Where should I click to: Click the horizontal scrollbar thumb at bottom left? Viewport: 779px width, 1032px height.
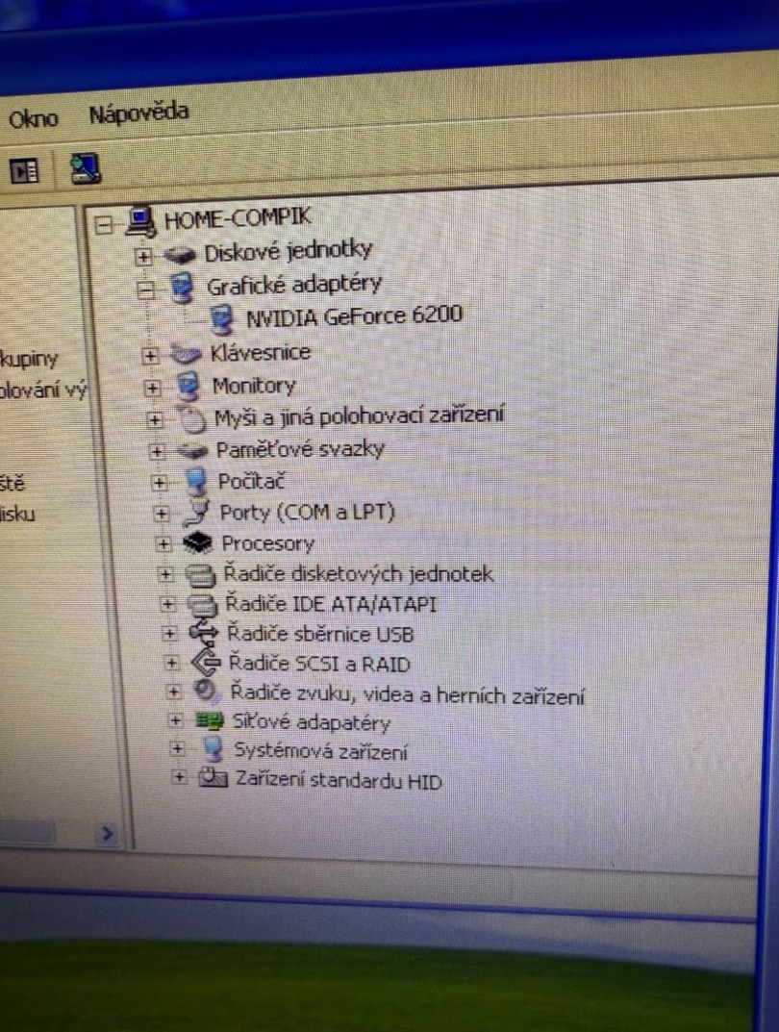(29, 831)
